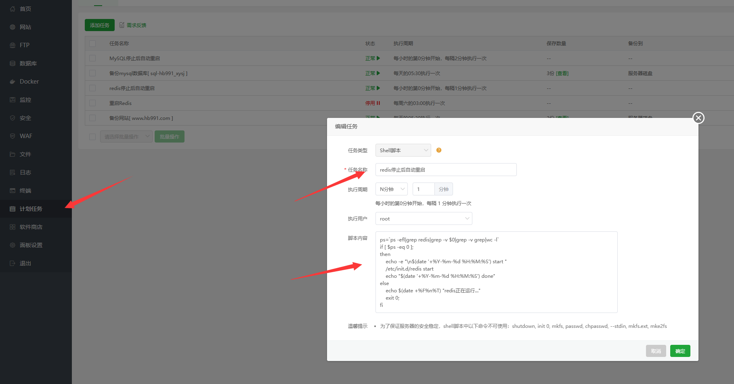Toggle the select-all checkbox in table header
The image size is (734, 384).
coord(92,44)
